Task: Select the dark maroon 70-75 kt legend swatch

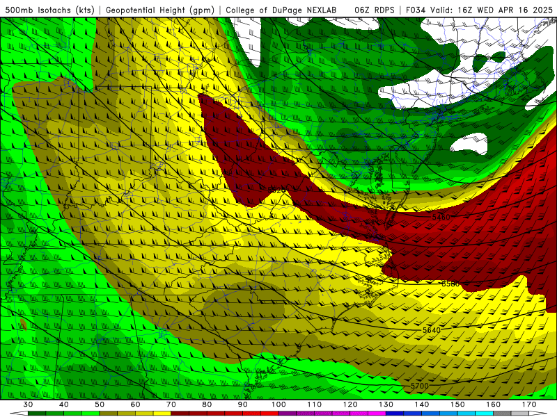Action: 180,414
